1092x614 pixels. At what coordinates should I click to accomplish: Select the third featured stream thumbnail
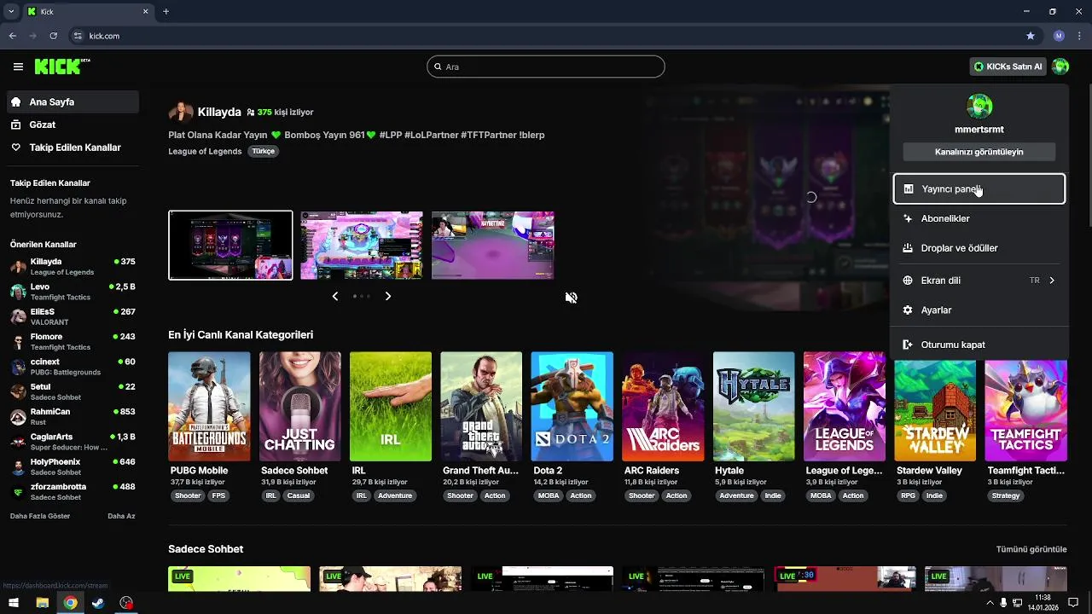point(493,245)
